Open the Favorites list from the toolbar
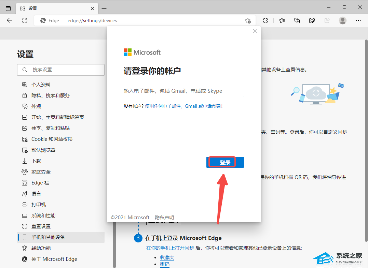368x268 pixels. (x=282, y=20)
